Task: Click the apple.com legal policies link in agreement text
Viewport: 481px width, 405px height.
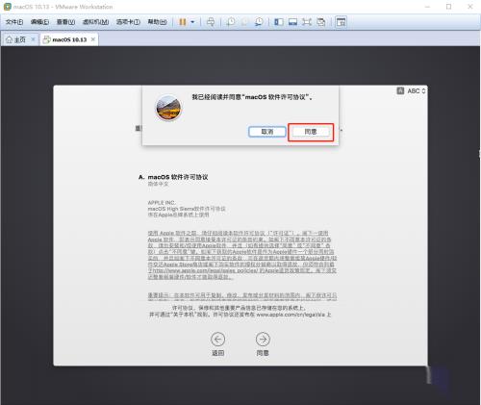Action: click(x=205, y=270)
